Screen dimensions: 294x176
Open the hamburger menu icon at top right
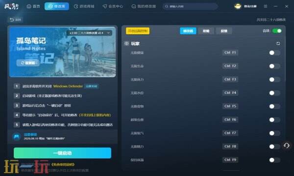point(265,6)
